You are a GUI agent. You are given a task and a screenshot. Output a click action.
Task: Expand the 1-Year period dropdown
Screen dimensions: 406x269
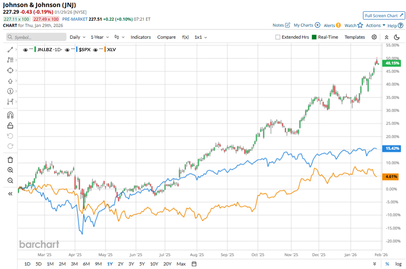pyautogui.click(x=99, y=37)
